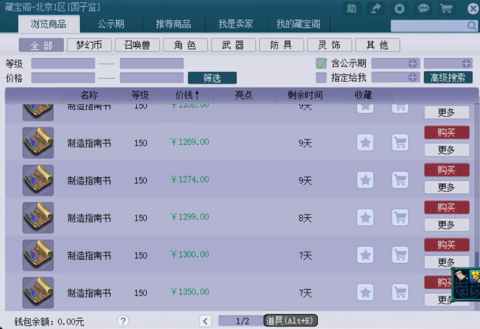Open the chat bubble icon

(x=423, y=8)
